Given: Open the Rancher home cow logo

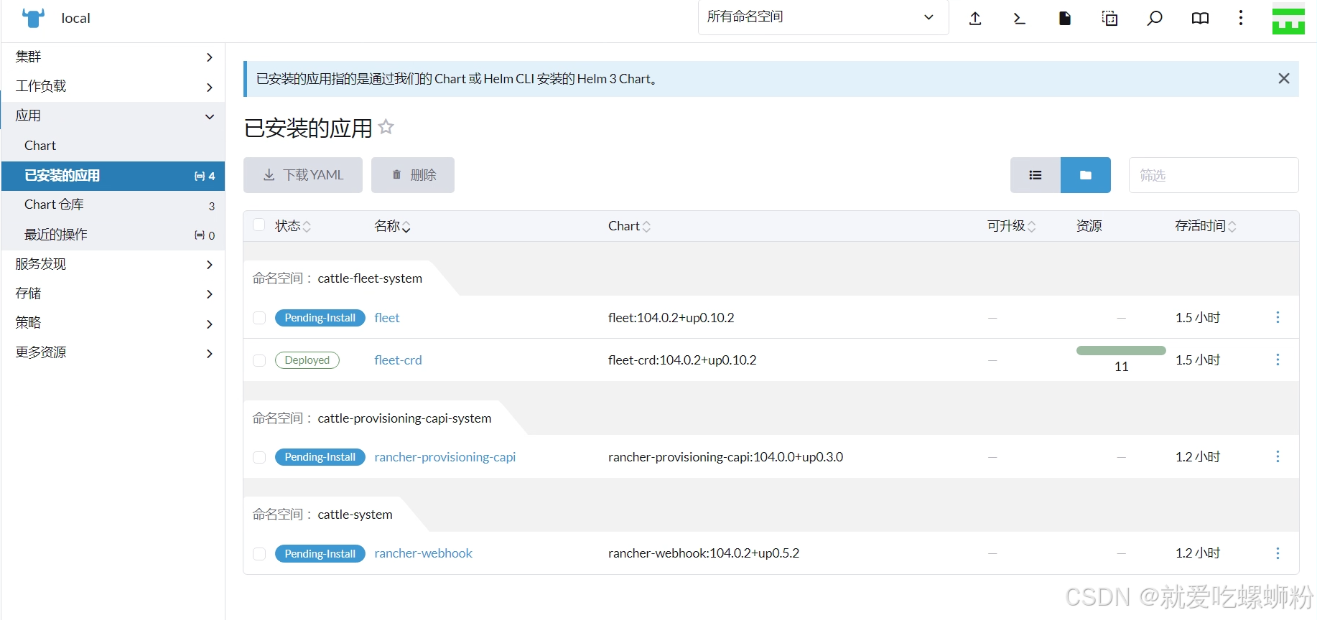Looking at the screenshot, I should (34, 18).
